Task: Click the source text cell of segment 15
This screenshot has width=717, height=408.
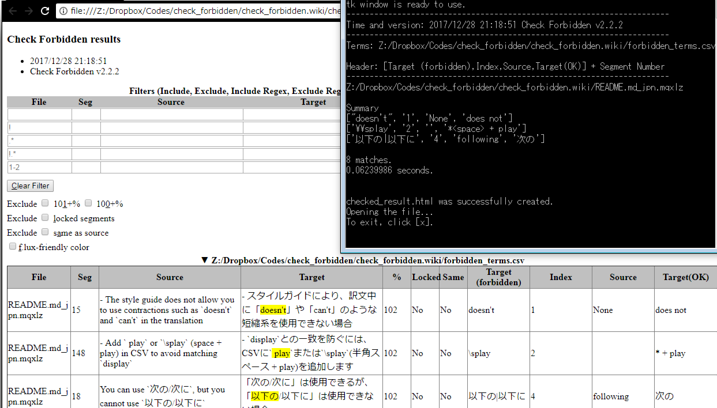Action: (170, 310)
